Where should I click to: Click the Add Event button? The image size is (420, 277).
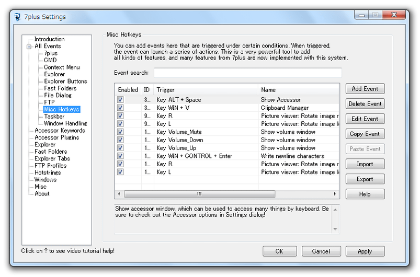coord(365,88)
